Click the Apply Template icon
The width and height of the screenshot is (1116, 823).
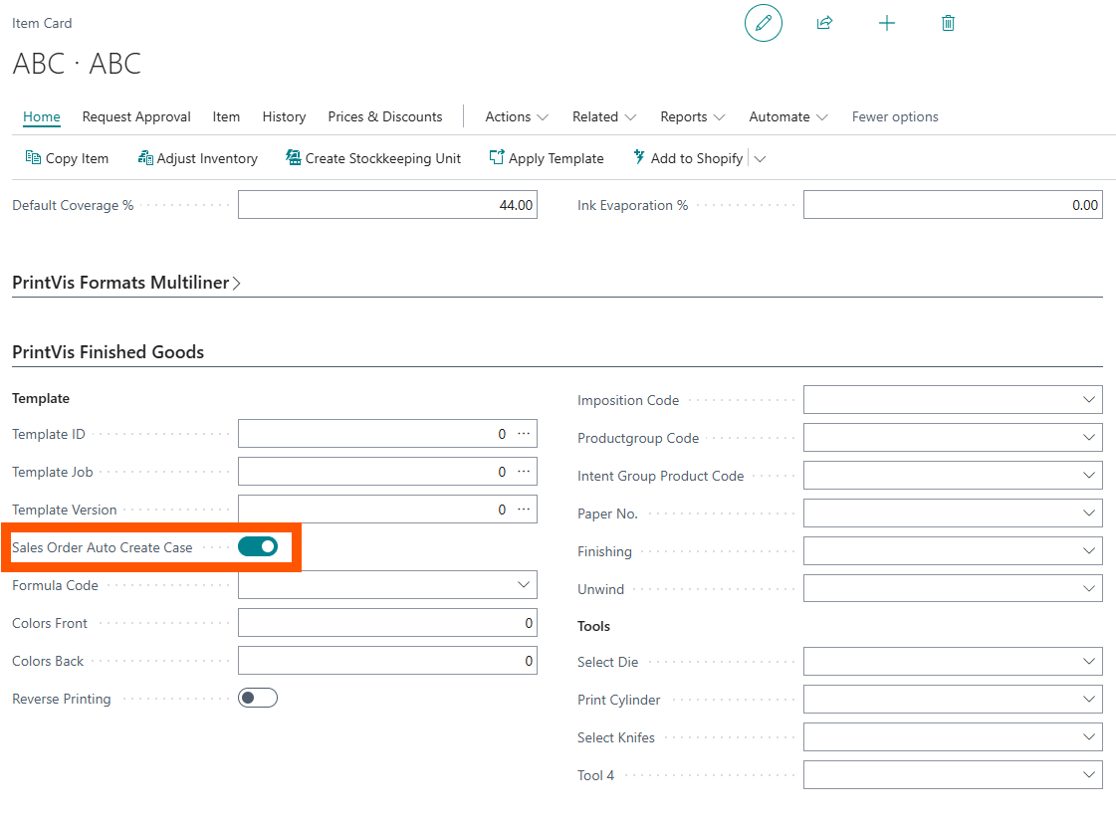pos(497,158)
